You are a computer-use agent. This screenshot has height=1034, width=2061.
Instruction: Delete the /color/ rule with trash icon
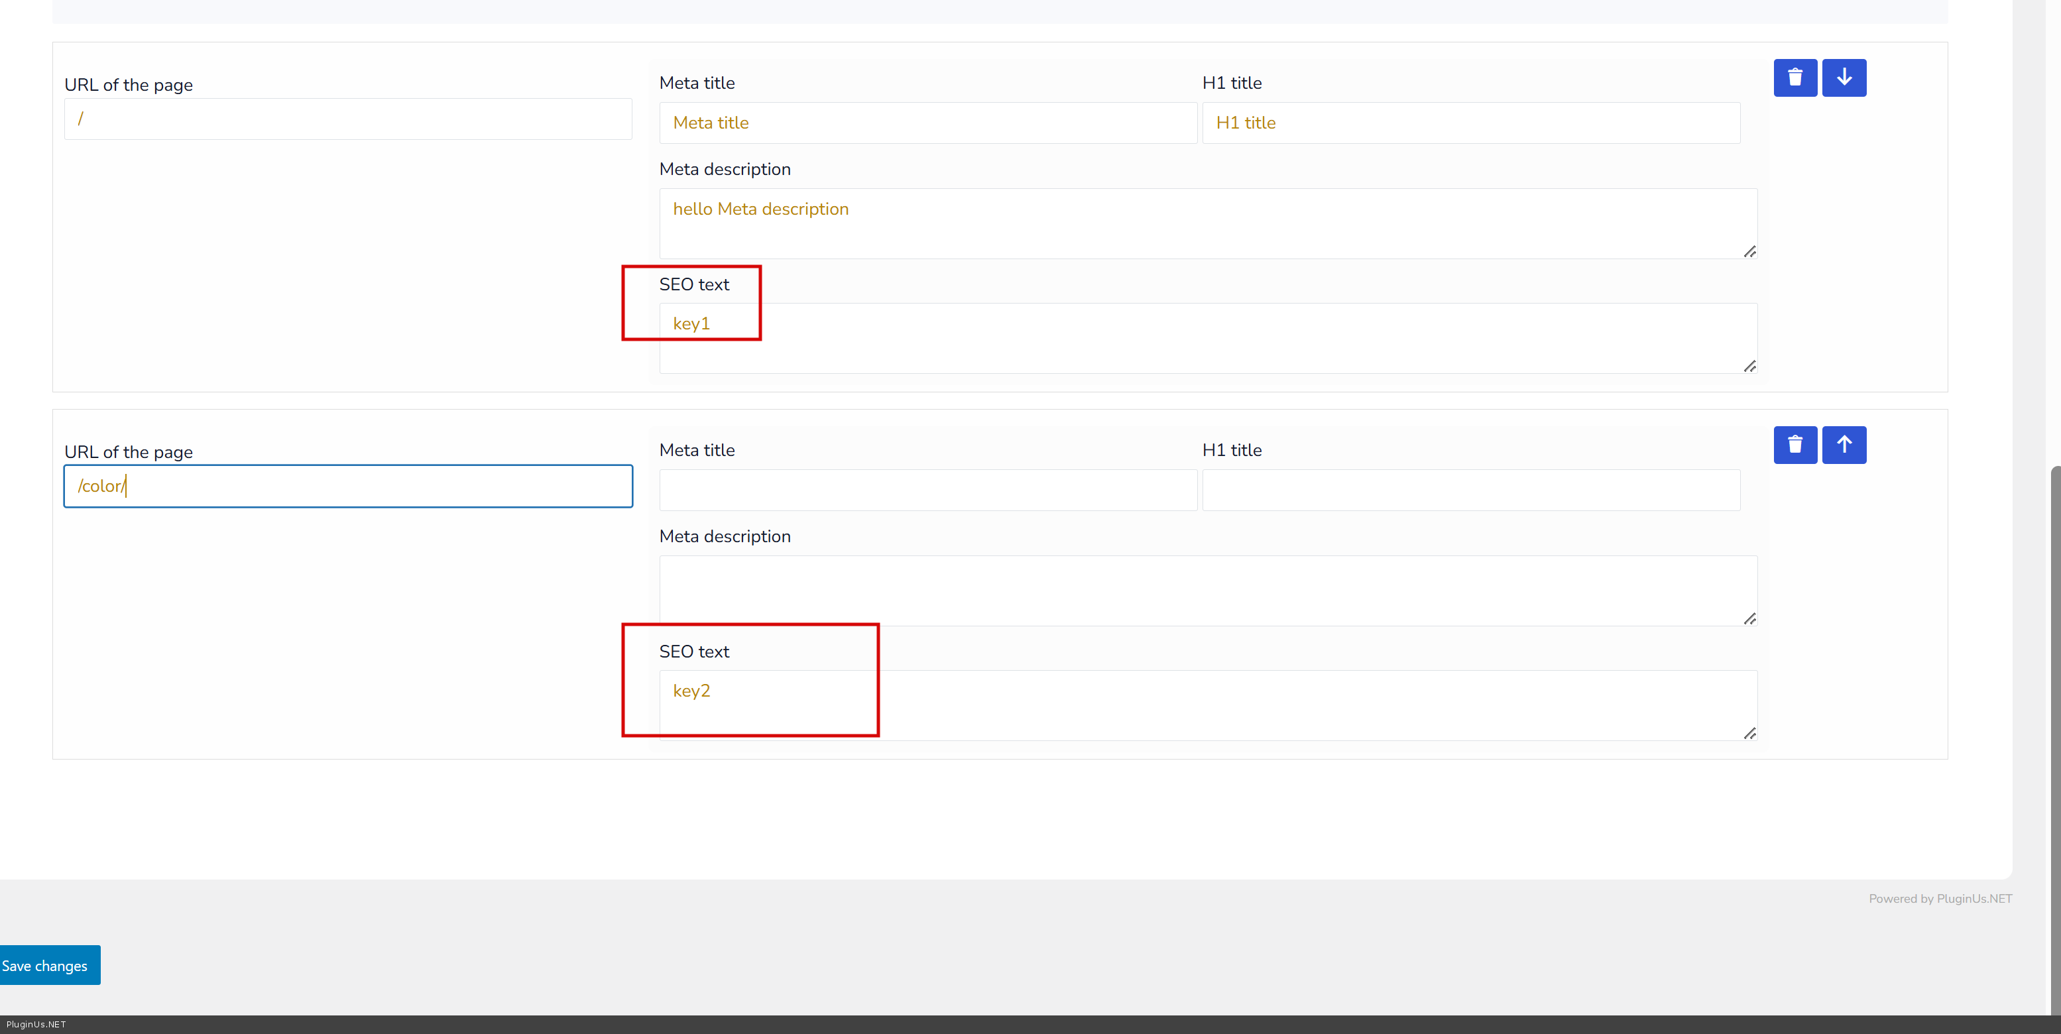tap(1795, 445)
